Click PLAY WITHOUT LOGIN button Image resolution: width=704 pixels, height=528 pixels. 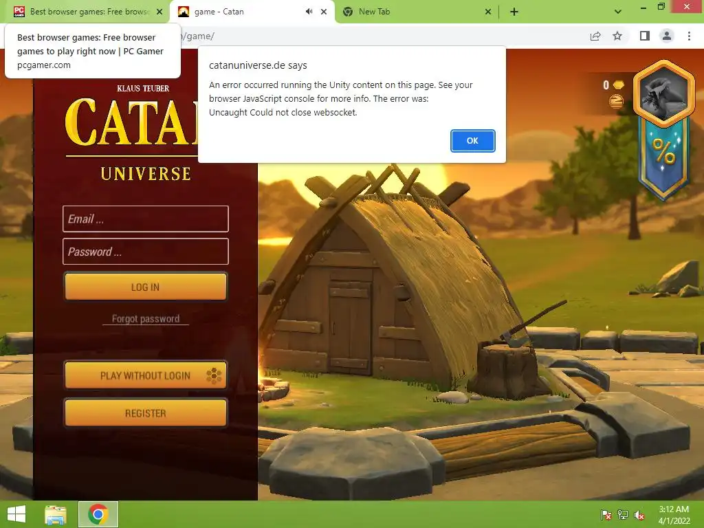point(146,375)
